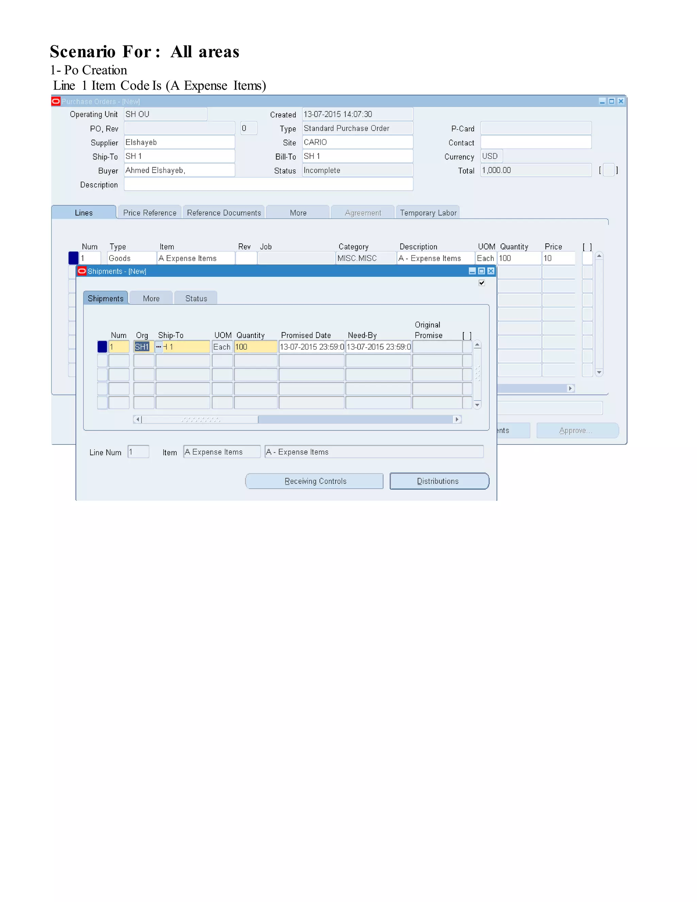Click Oracle icon in Shipments title bar

click(82, 271)
